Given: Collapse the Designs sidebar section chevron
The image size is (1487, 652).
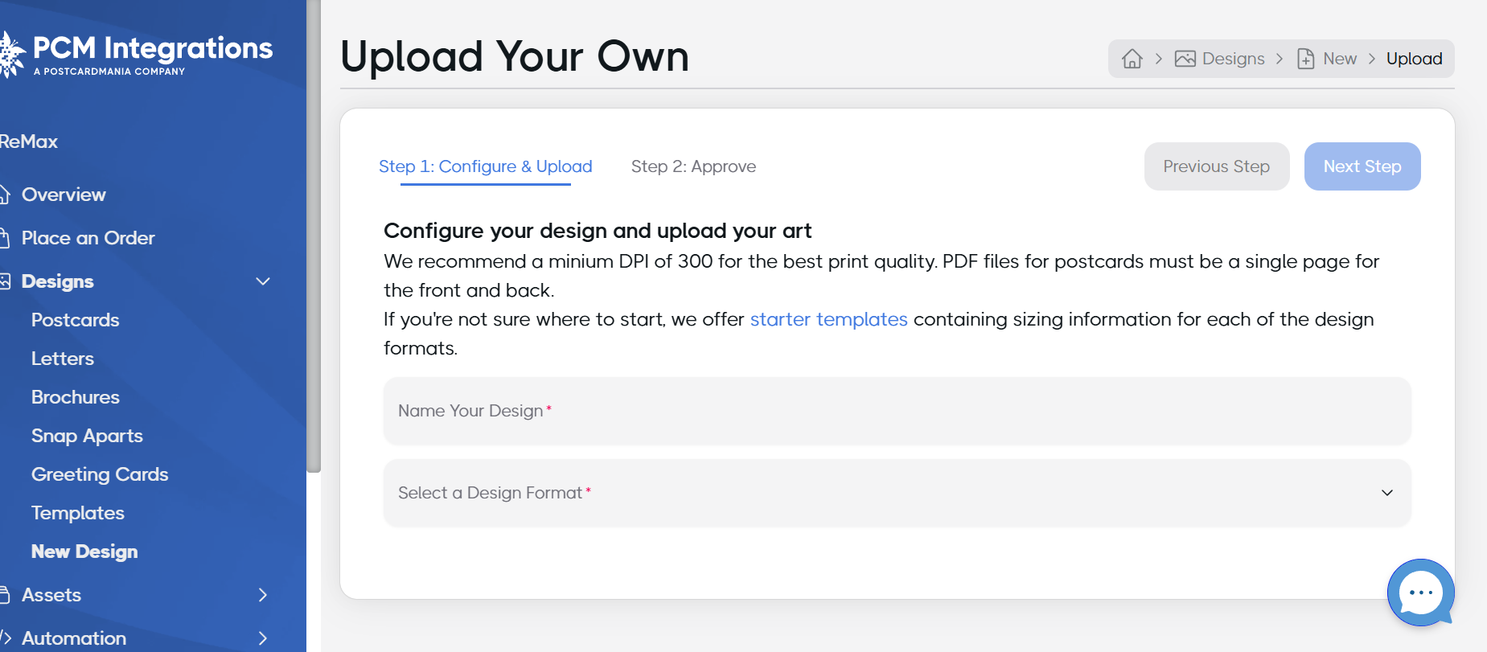Looking at the screenshot, I should [263, 281].
